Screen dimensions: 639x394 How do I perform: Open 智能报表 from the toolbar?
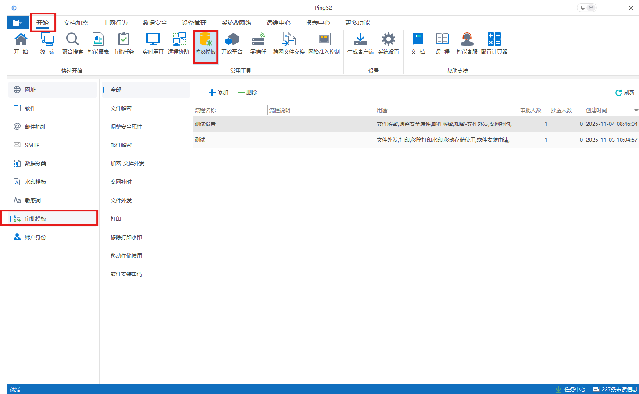tap(98, 43)
